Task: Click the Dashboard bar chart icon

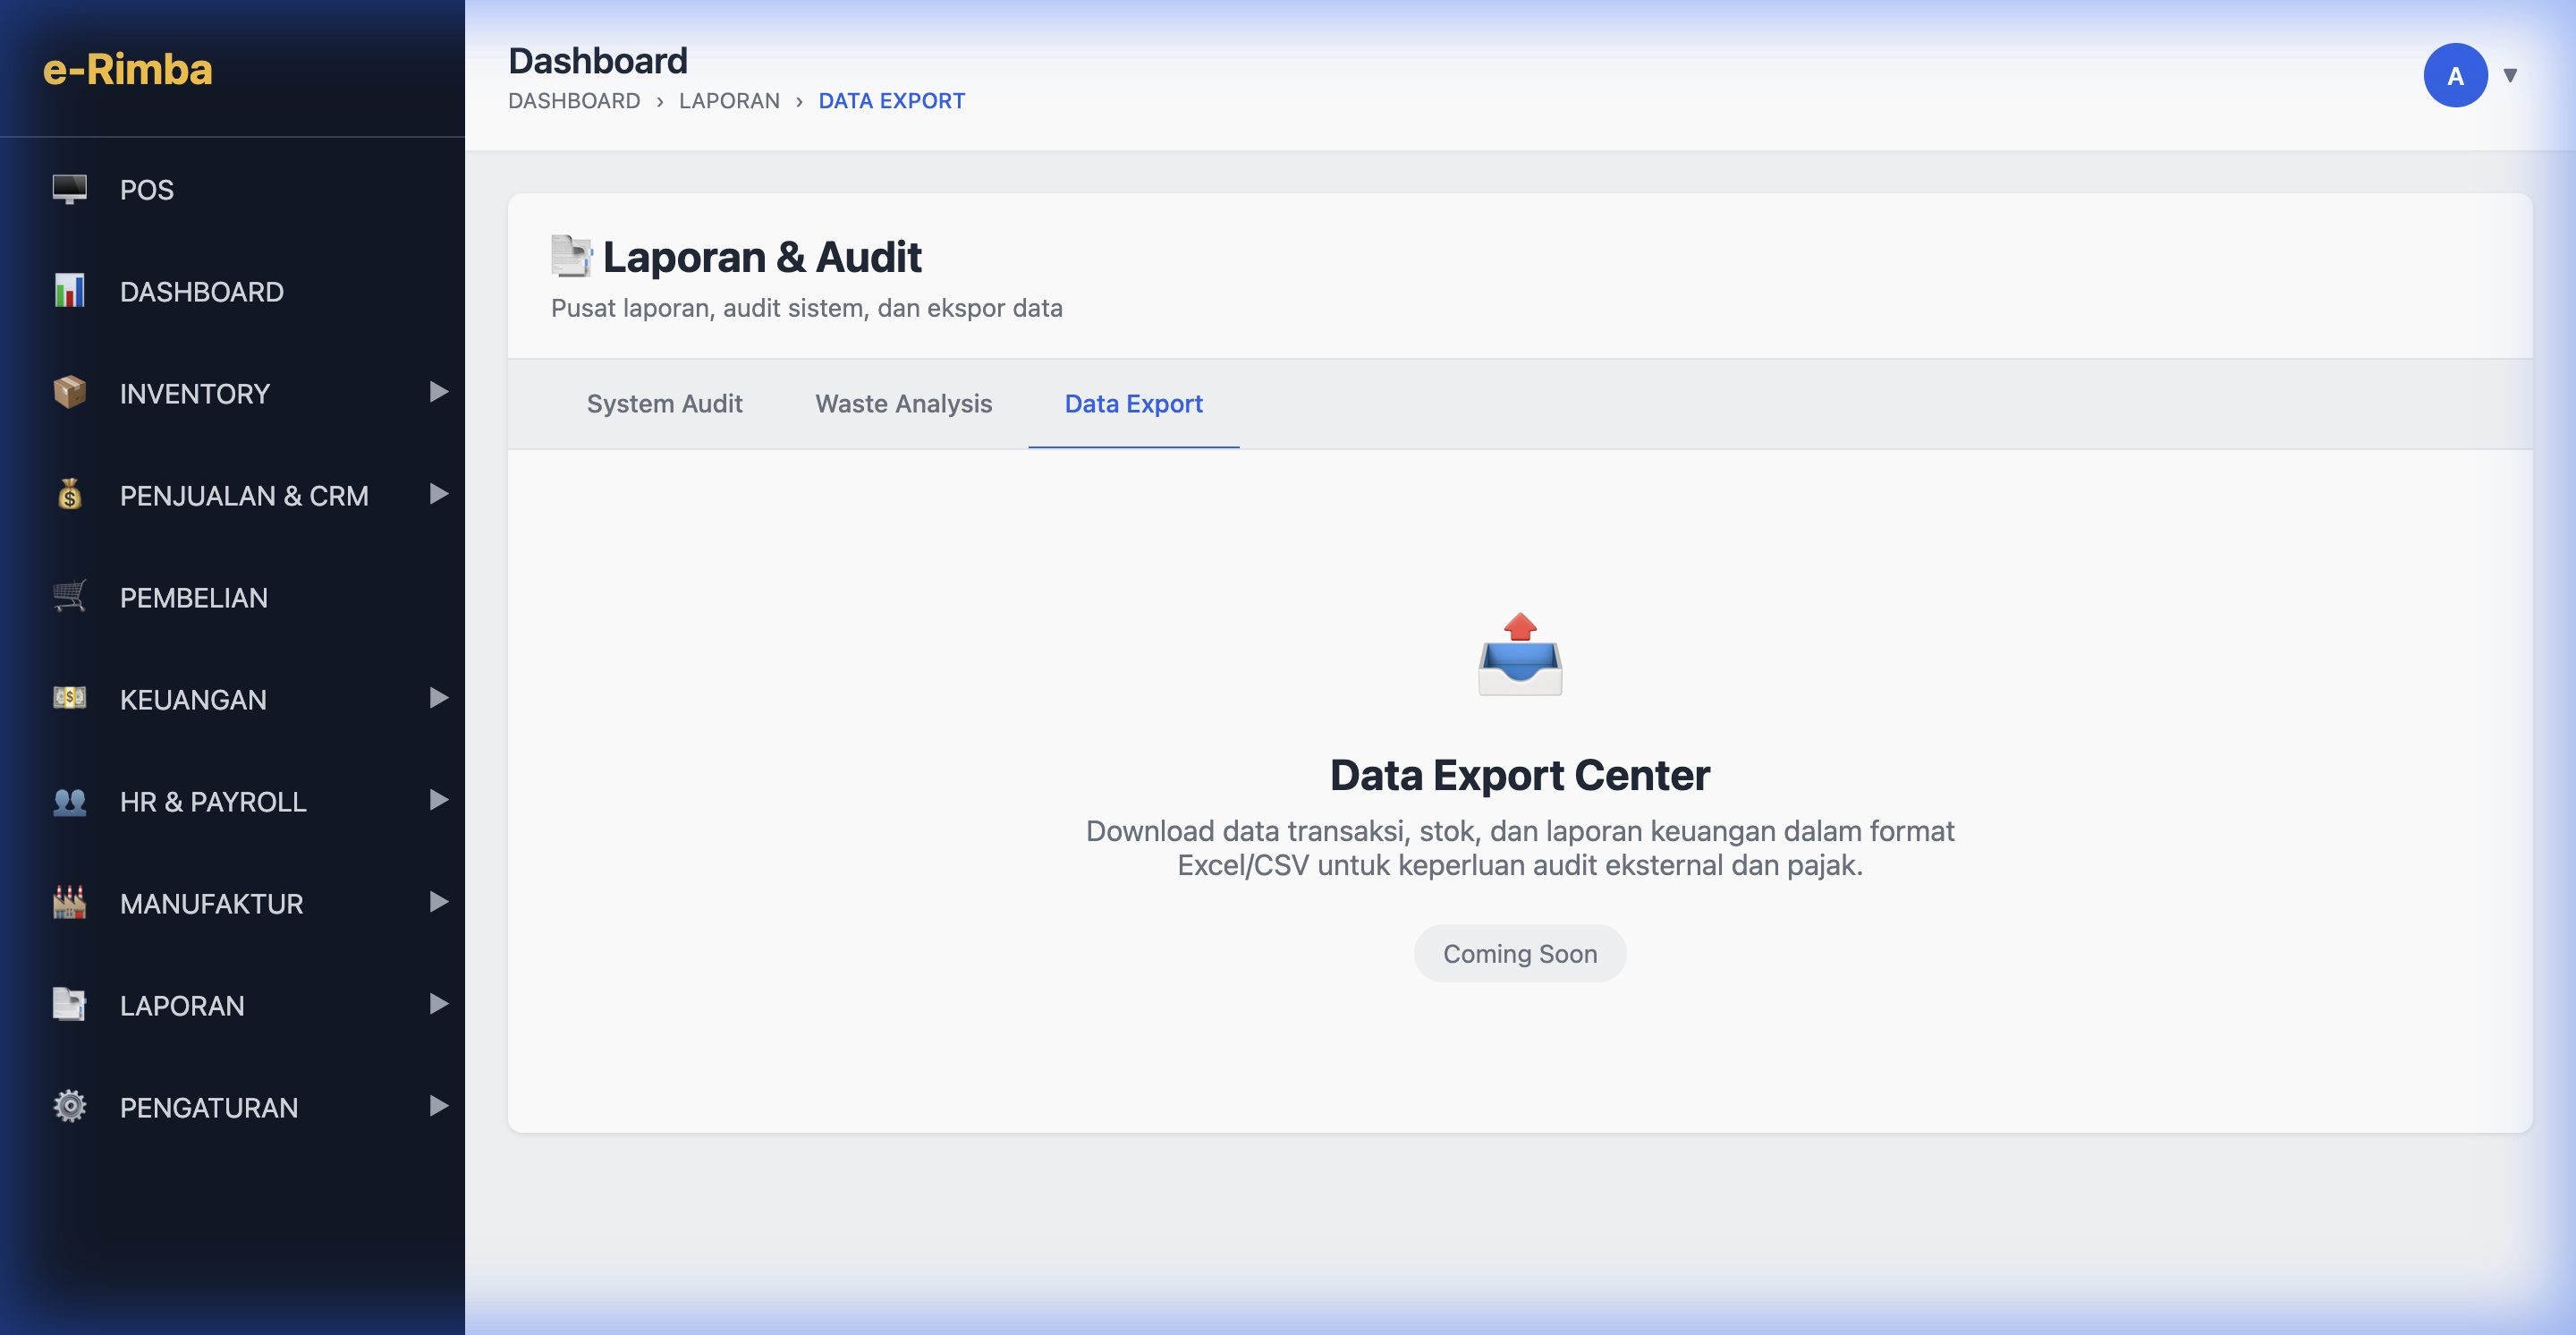Action: click(x=68, y=291)
